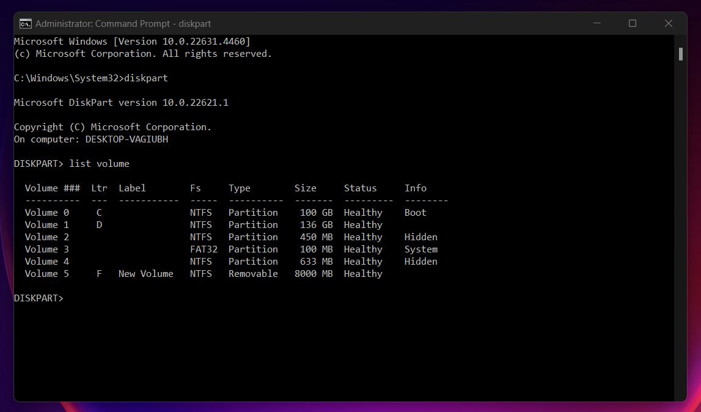Click the 'C:\Windows\System32>diskpart' command line

click(x=90, y=78)
